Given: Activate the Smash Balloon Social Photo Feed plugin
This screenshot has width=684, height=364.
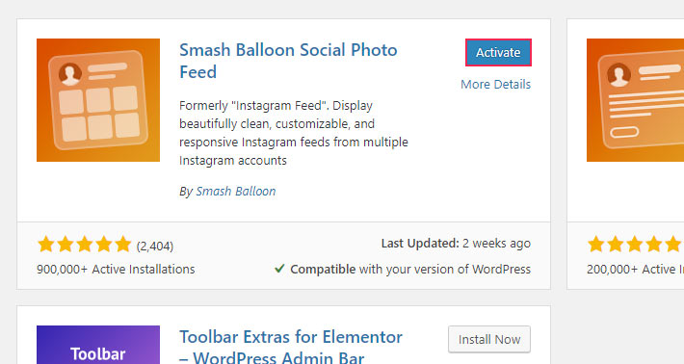Looking at the screenshot, I should pos(498,52).
